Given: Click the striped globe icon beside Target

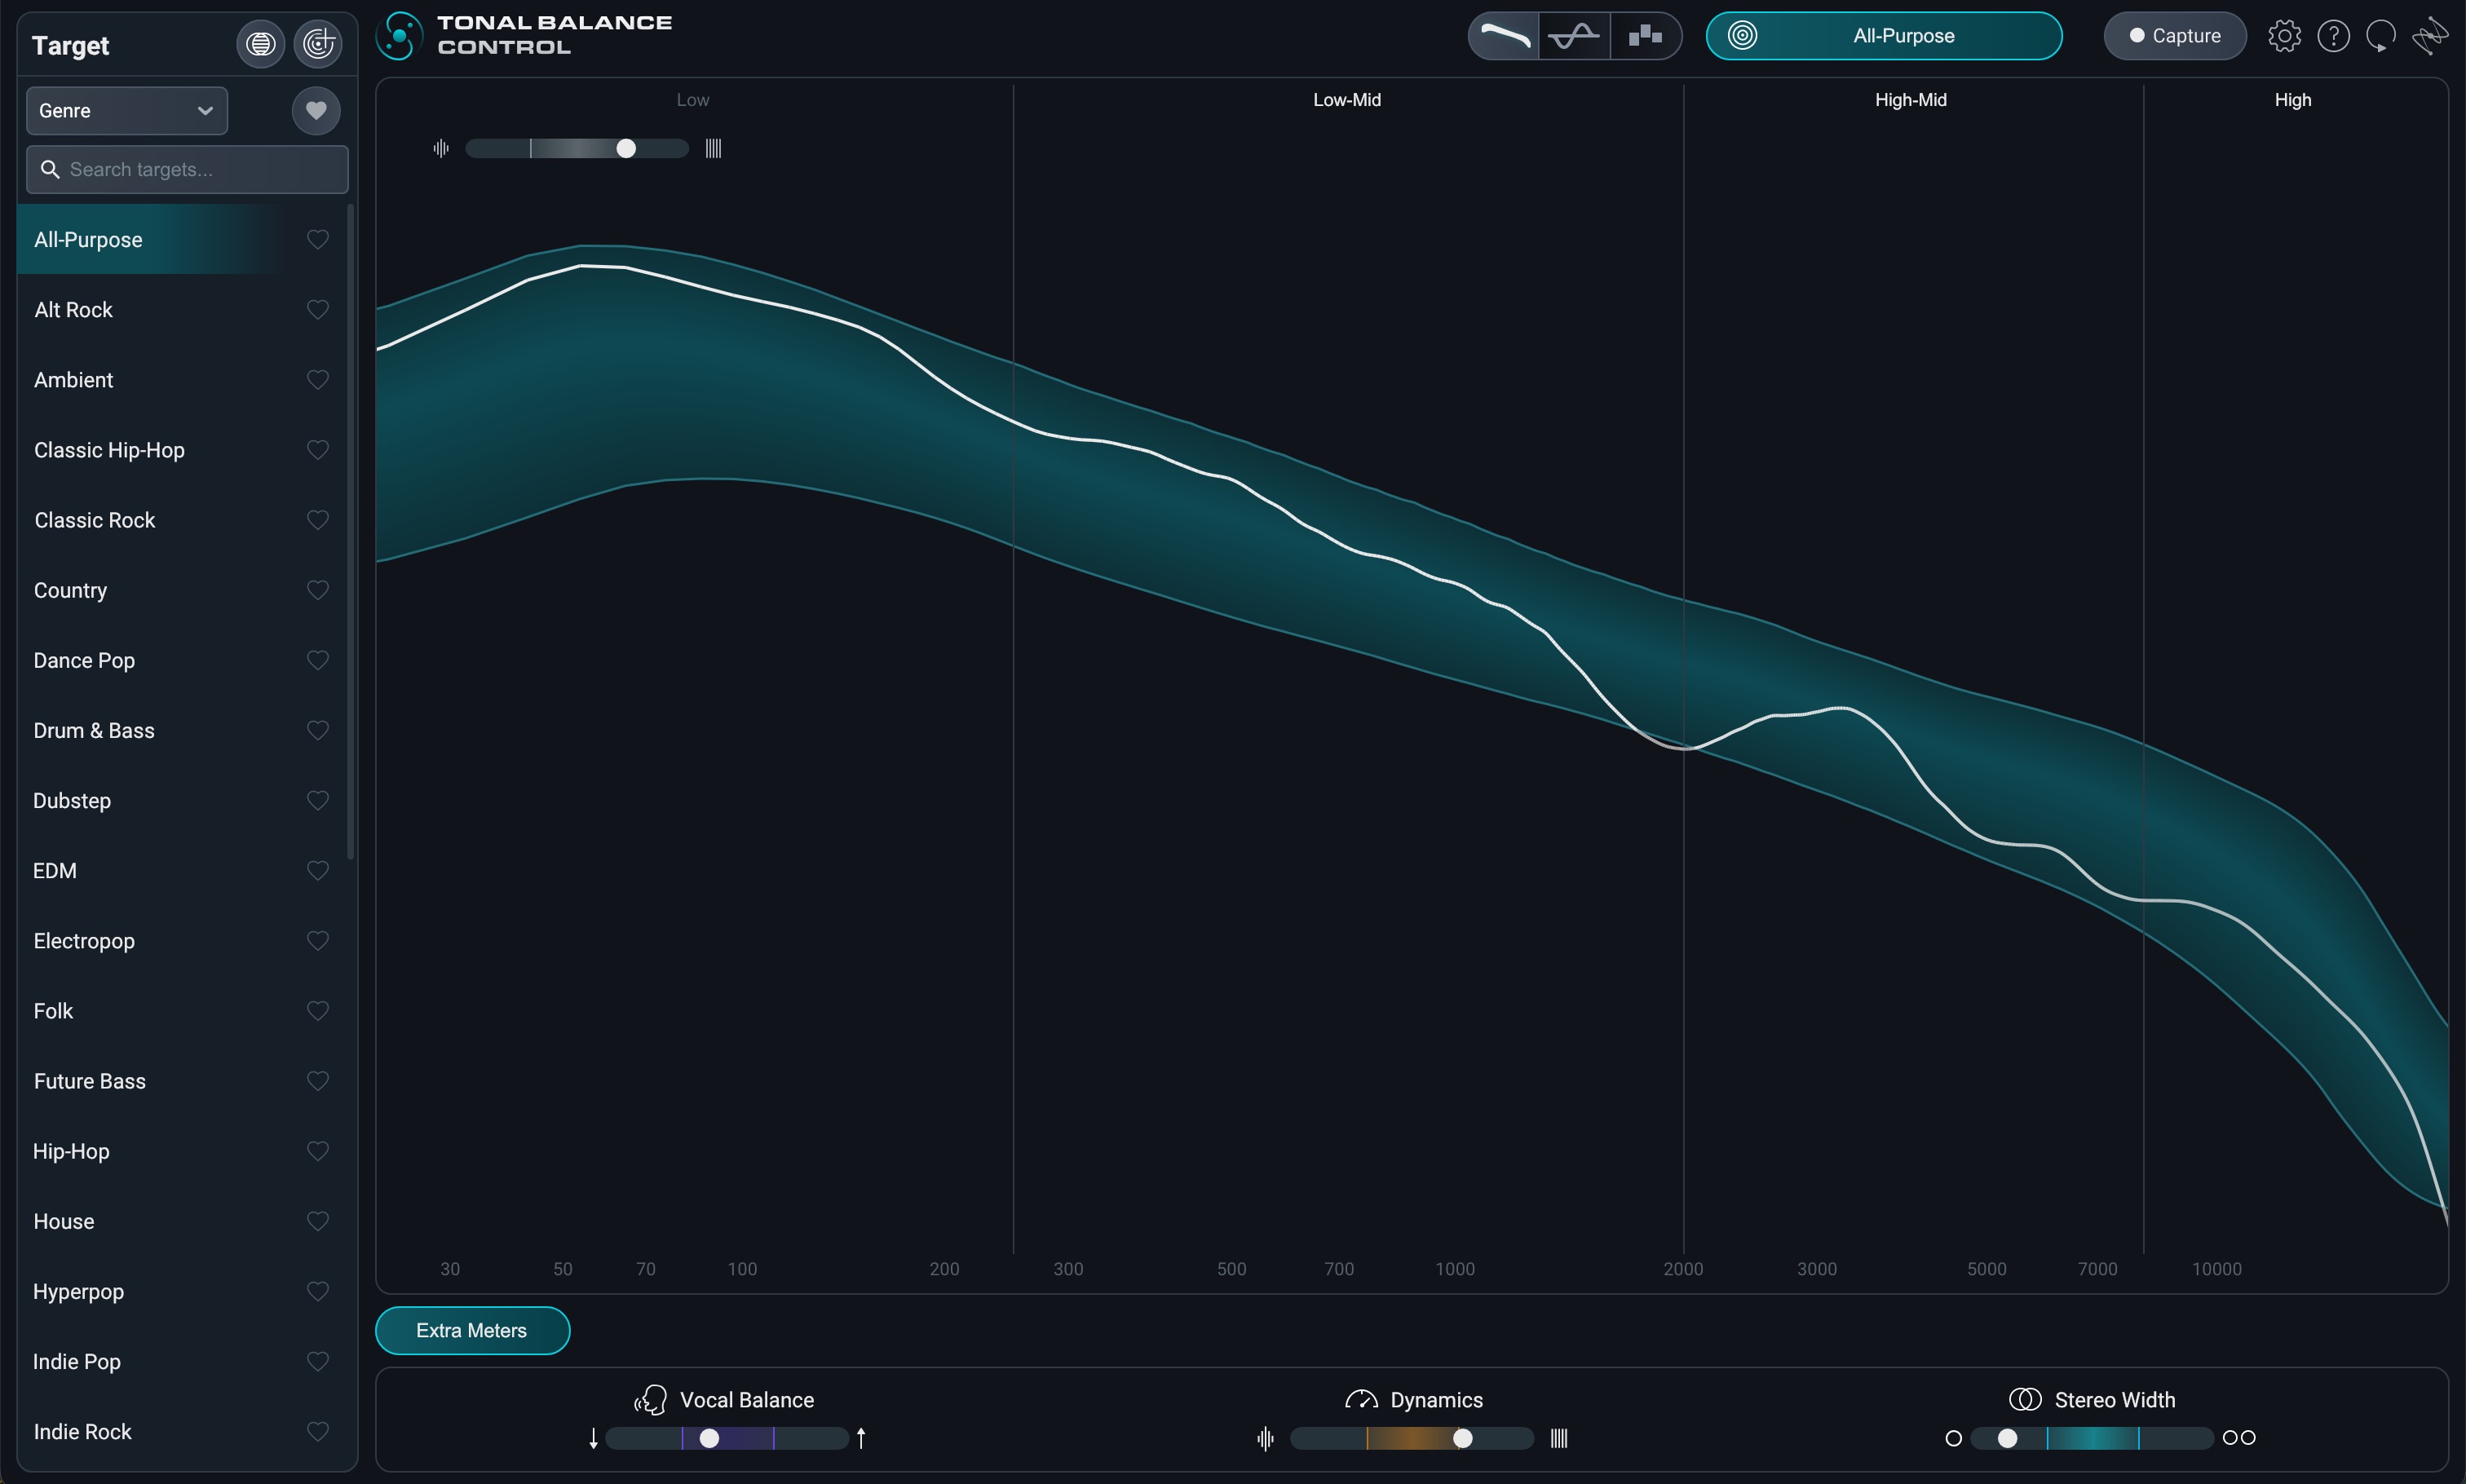Looking at the screenshot, I should pyautogui.click(x=260, y=44).
